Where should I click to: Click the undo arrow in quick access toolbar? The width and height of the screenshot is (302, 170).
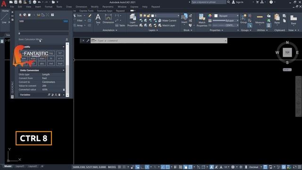tap(39, 2)
